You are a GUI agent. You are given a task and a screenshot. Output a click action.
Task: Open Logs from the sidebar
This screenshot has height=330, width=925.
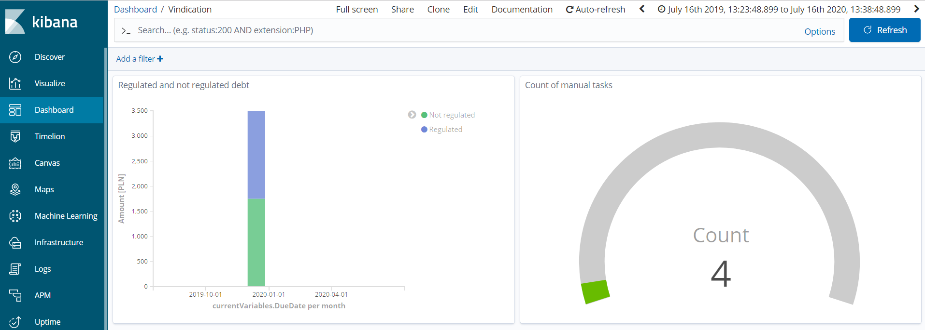point(43,269)
